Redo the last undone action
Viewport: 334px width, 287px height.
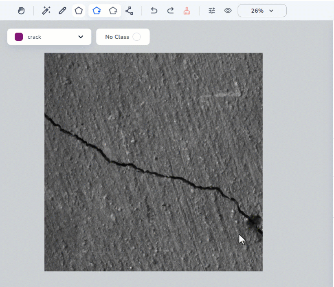[171, 11]
